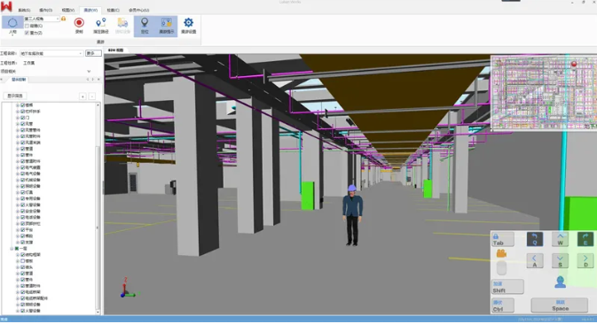597x324 pixels.
Task: Click the red record button in the ribbon
Action: pos(79,23)
